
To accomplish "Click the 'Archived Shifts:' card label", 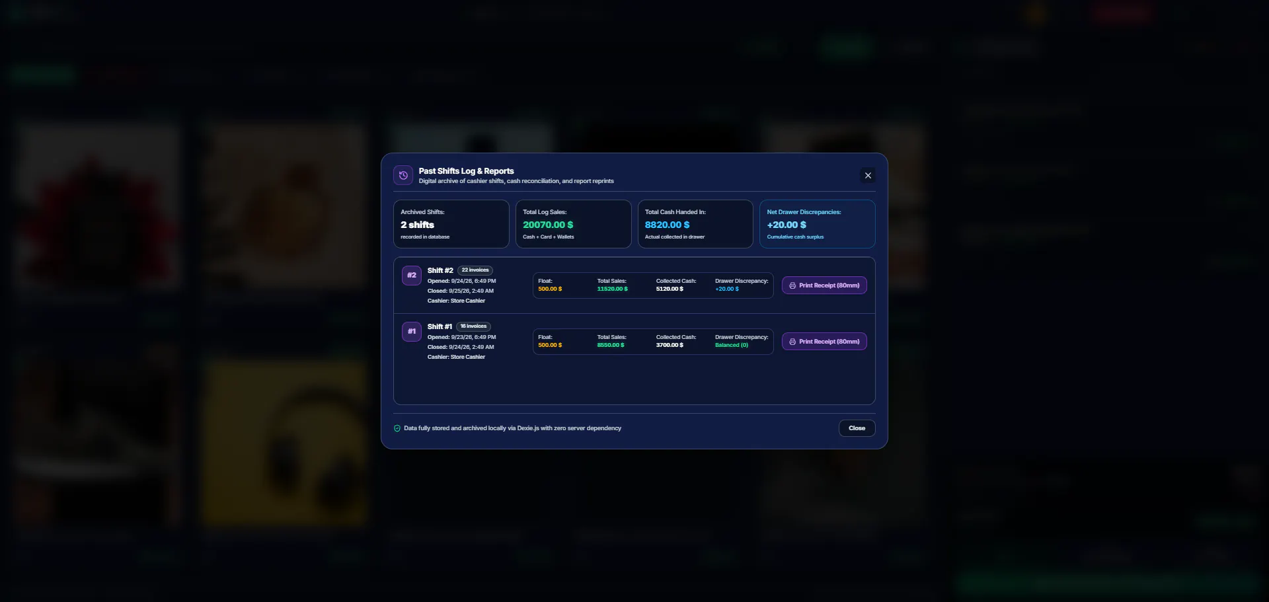I will click(422, 212).
